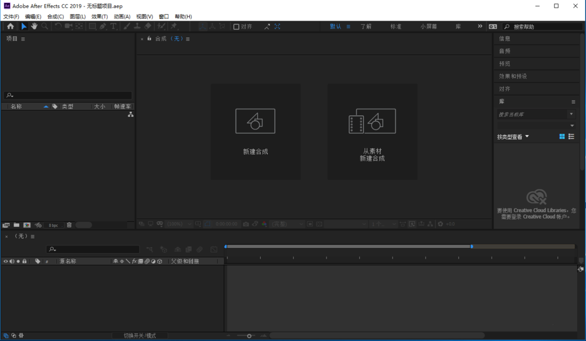Image resolution: width=586 pixels, height=341 pixels.
Task: Select the Type tool
Action: [114, 26]
